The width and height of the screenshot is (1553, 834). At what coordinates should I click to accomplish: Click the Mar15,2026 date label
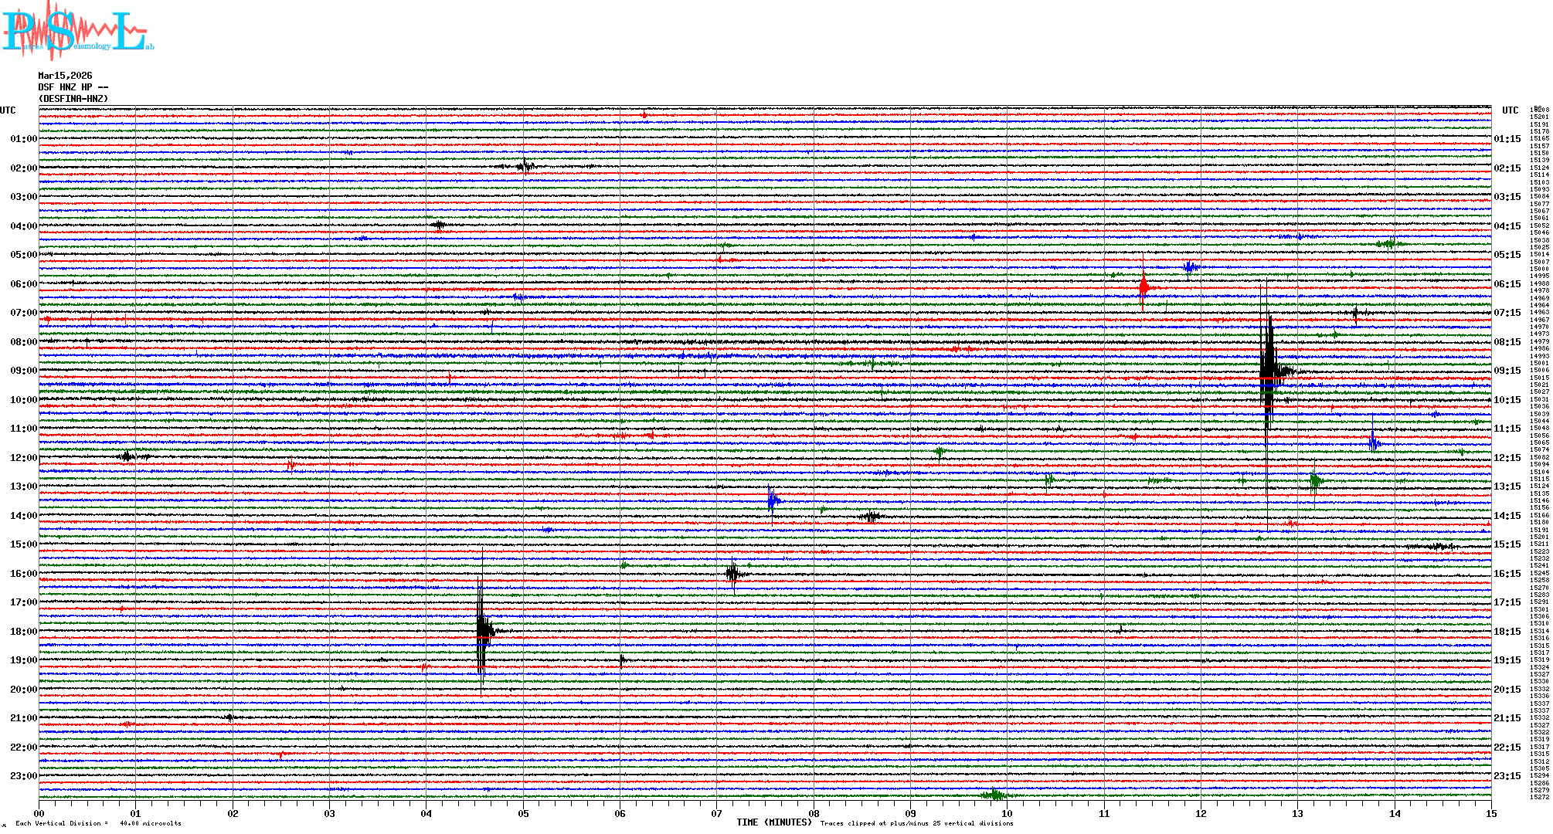pos(65,76)
